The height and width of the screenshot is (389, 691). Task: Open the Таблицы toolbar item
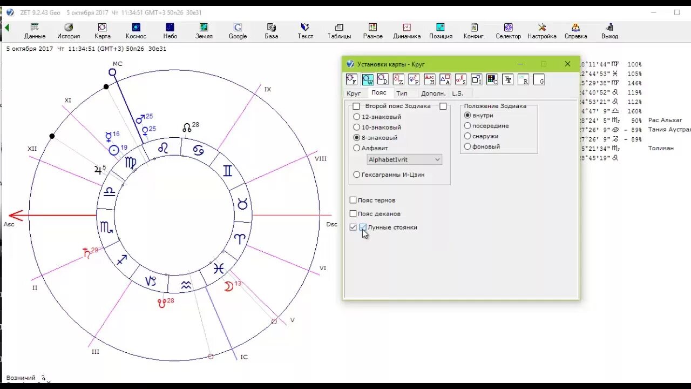(x=339, y=31)
